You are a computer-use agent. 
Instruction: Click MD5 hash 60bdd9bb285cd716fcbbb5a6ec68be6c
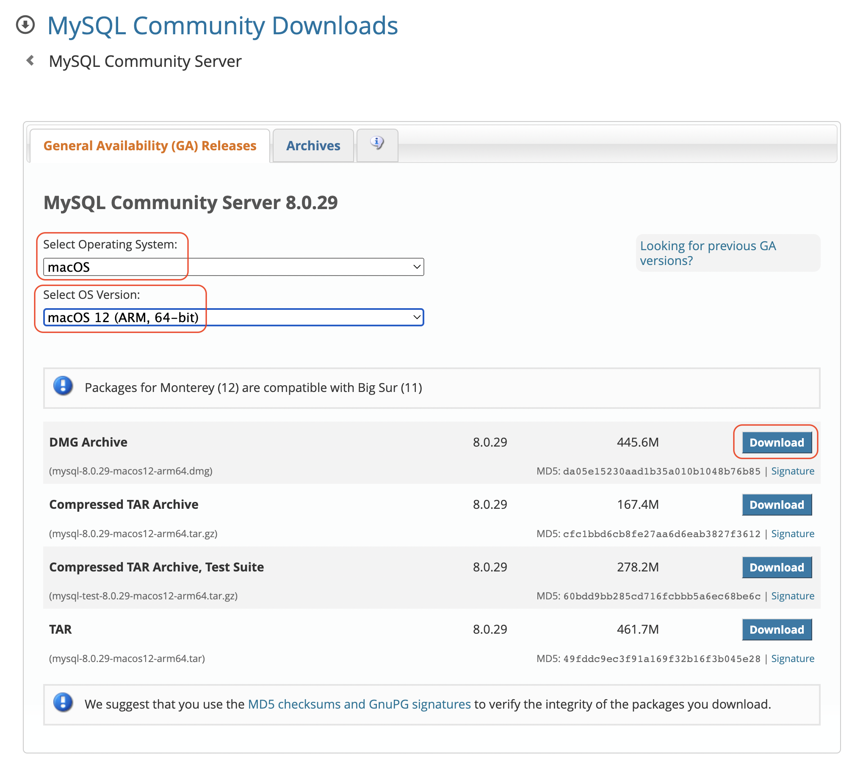pos(661,596)
